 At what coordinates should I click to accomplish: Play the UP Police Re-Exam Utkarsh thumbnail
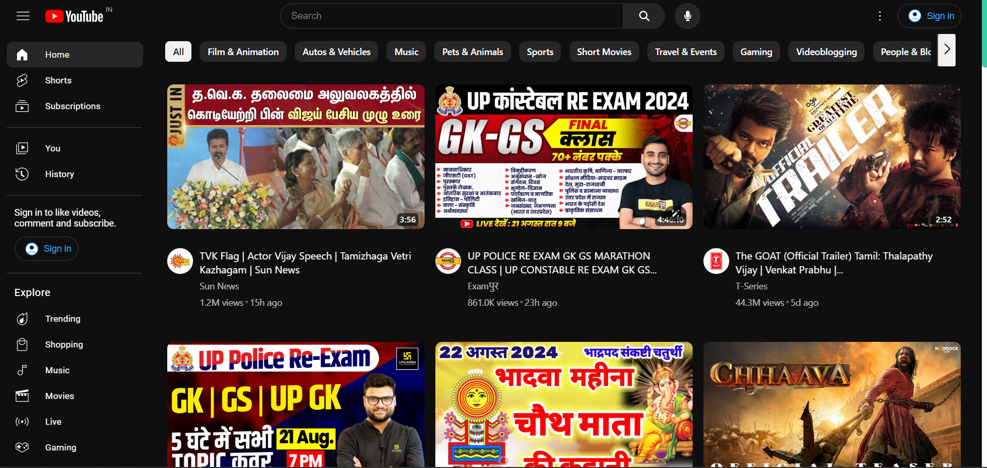pos(296,405)
